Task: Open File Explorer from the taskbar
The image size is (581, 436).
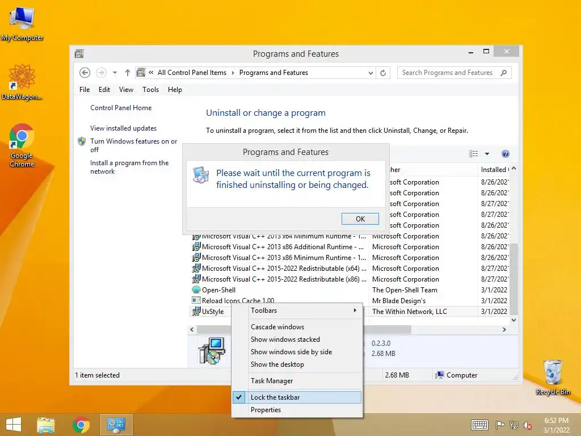Action: click(45, 425)
